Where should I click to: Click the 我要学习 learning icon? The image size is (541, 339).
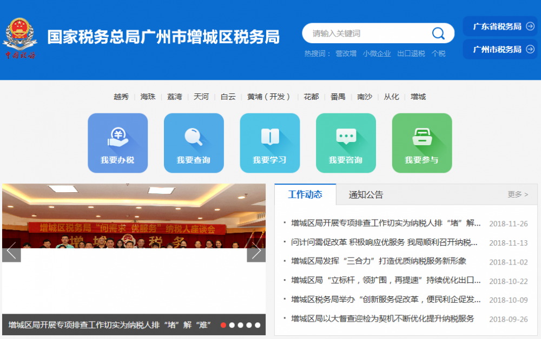tap(270, 143)
